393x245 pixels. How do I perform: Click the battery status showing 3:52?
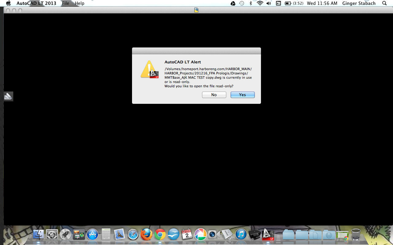(294, 3)
